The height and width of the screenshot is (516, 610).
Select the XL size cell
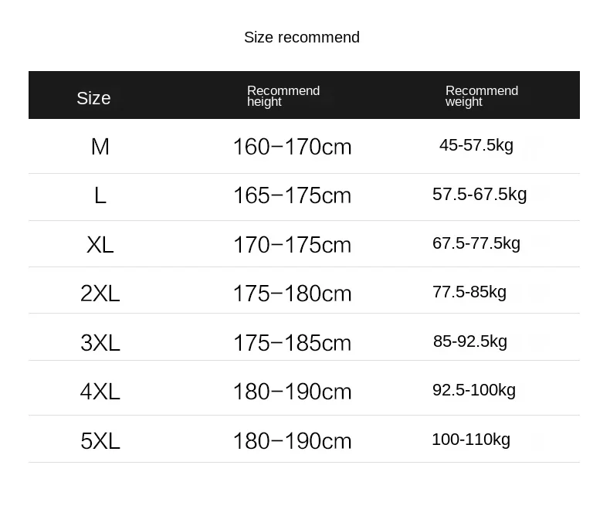100,245
